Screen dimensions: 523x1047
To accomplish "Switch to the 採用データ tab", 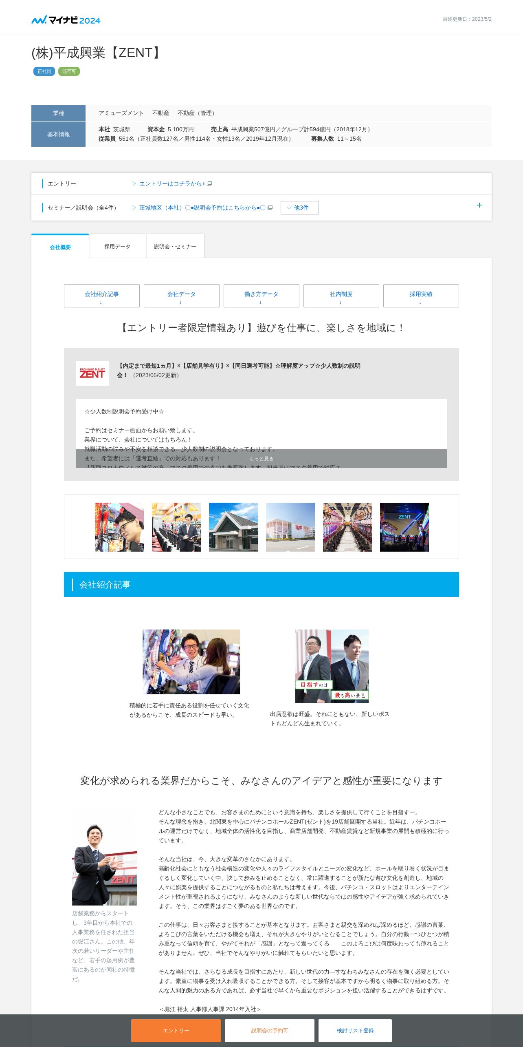I will tap(117, 247).
